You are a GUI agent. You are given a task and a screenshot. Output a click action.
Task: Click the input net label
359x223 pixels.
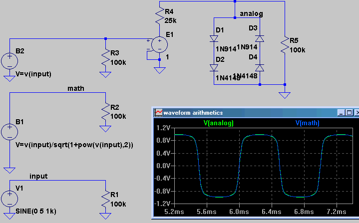pyautogui.click(x=38, y=176)
